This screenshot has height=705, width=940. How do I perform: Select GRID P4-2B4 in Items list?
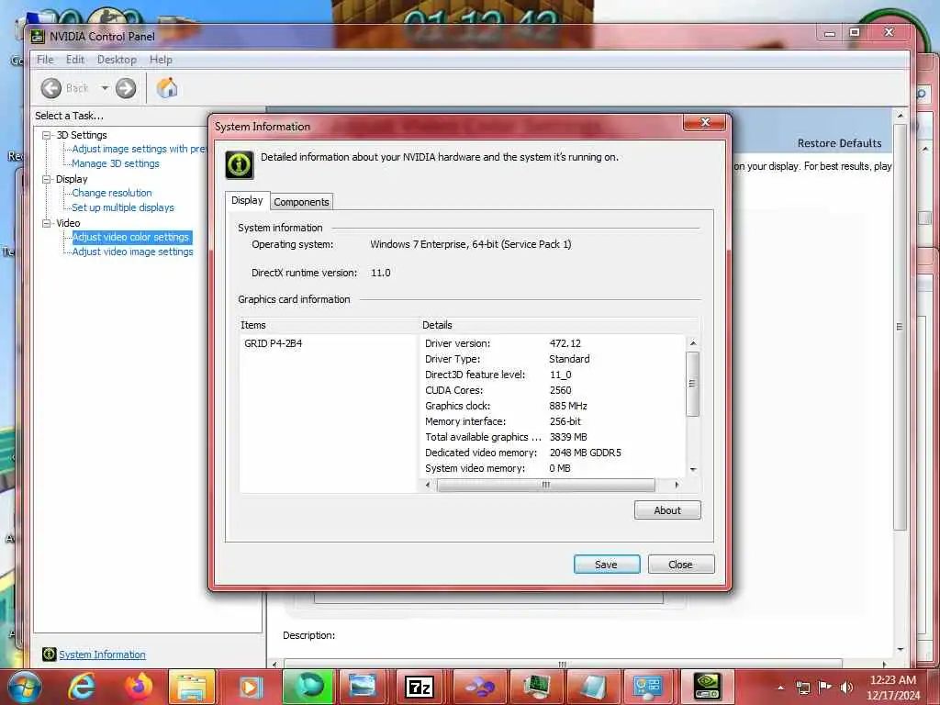274,343
